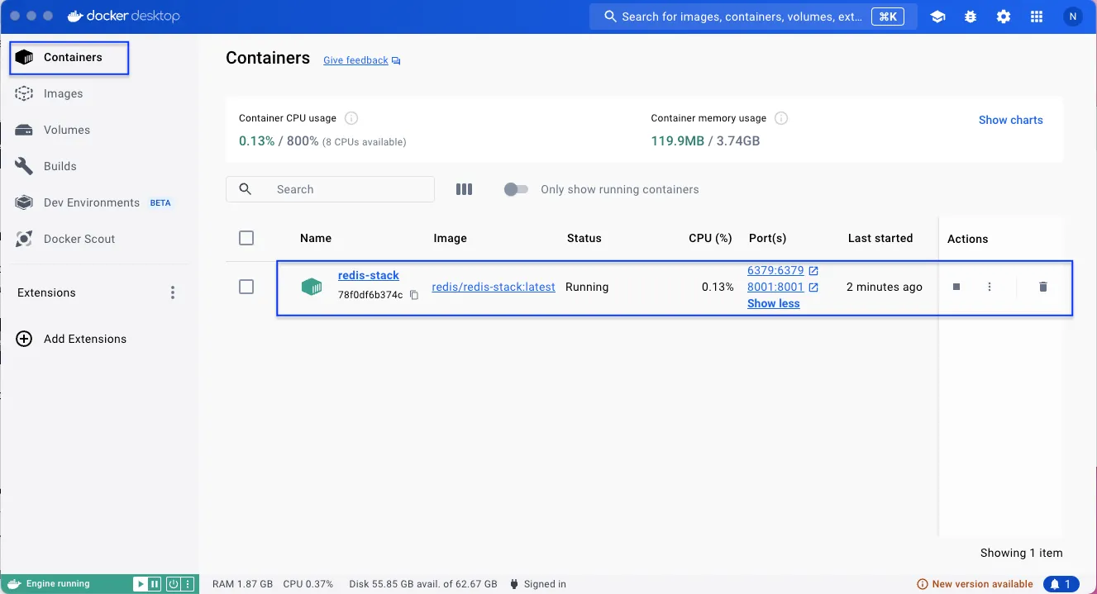
Task: Open the column display options icon
Action: point(464,189)
